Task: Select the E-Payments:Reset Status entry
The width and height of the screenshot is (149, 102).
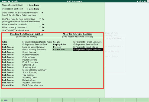Action: [x=86, y=47]
